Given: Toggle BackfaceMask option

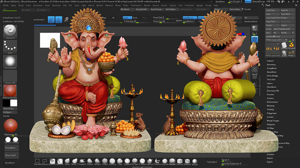Looking at the screenshot, I should [x=251, y=21].
